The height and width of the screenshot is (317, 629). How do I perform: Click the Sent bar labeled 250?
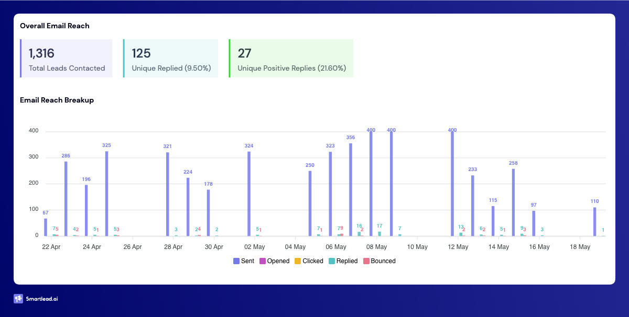tap(310, 203)
